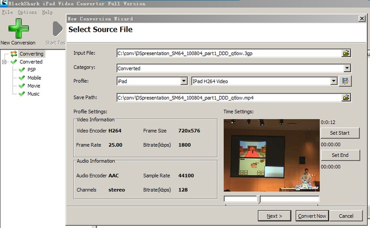Click the Movie checkmark icon
This screenshot has width=370, height=228.
tap(22, 86)
